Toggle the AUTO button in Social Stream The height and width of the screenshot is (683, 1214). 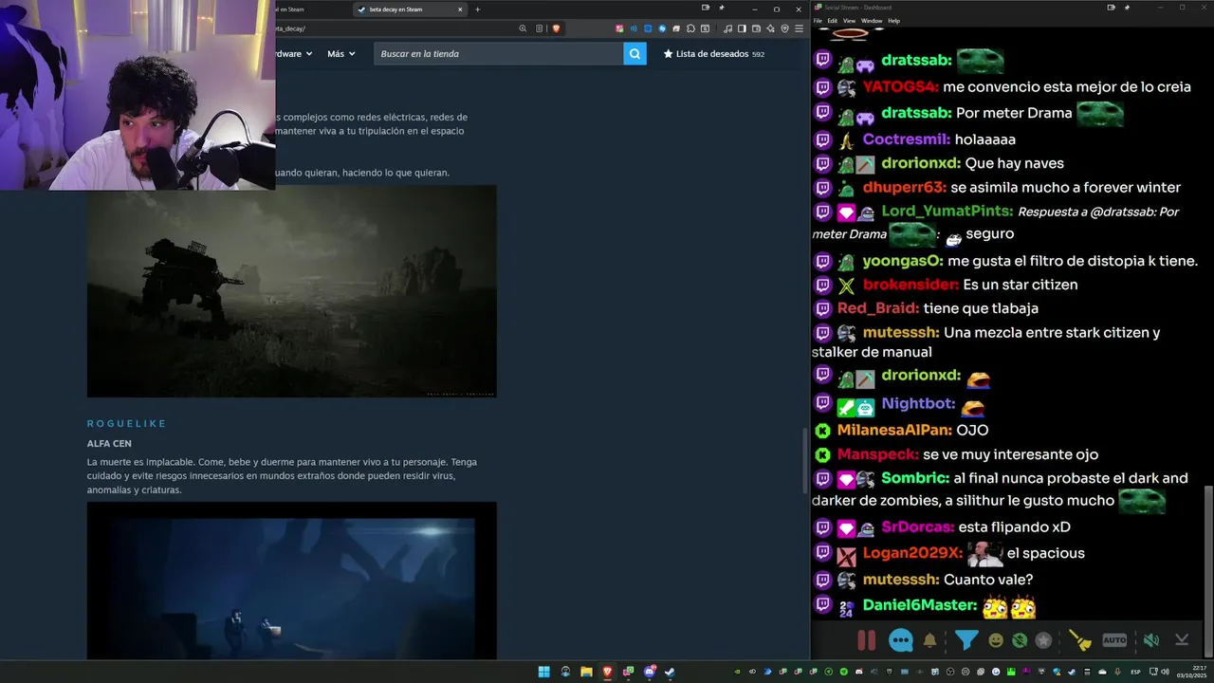pos(1114,640)
